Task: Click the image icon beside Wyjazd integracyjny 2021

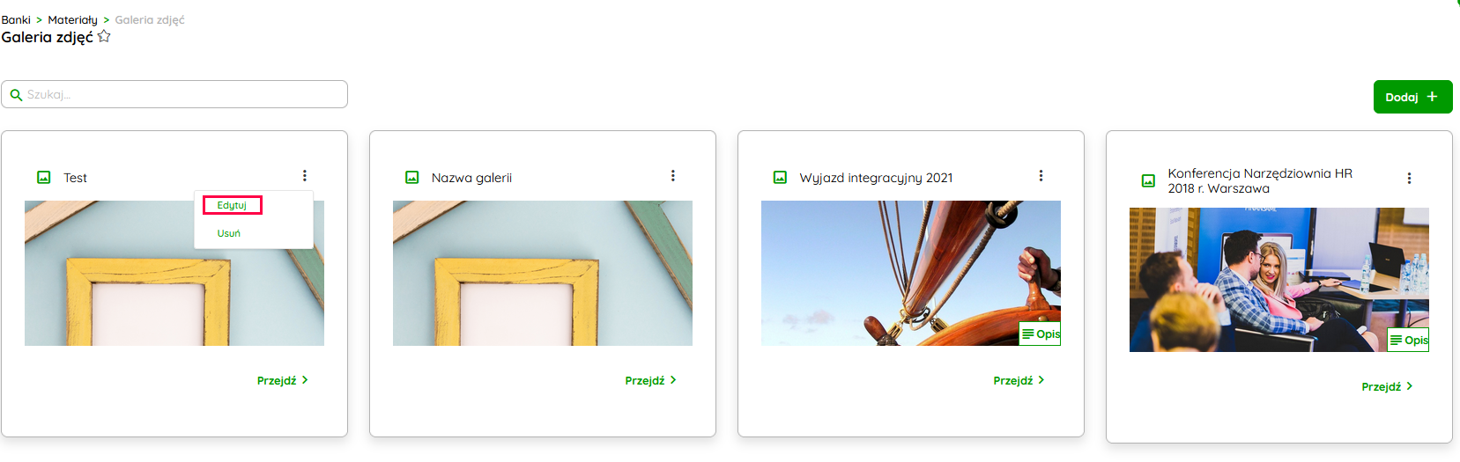Action: 781,178
